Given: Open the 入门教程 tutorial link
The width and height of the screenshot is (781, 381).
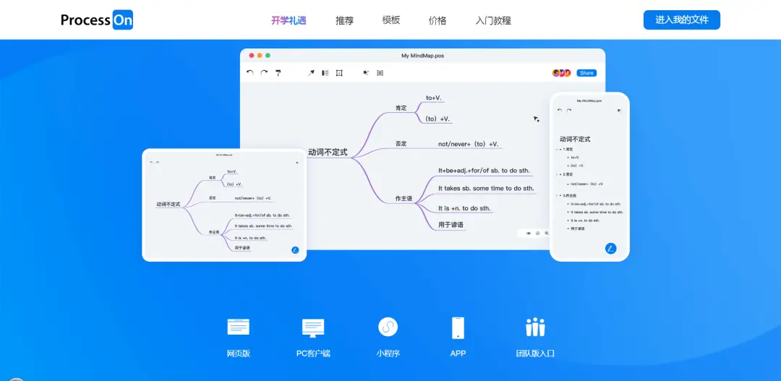Looking at the screenshot, I should (493, 20).
